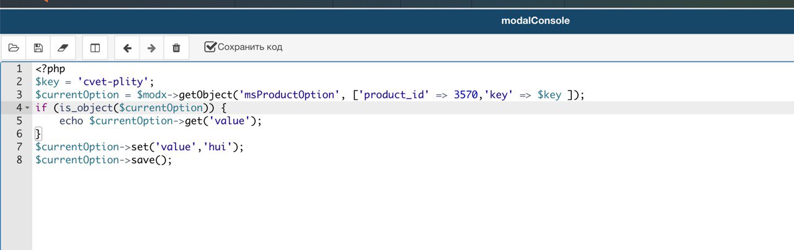Image resolution: width=794 pixels, height=250 pixels.
Task: Collapse the if block on line 4
Action: 27,108
